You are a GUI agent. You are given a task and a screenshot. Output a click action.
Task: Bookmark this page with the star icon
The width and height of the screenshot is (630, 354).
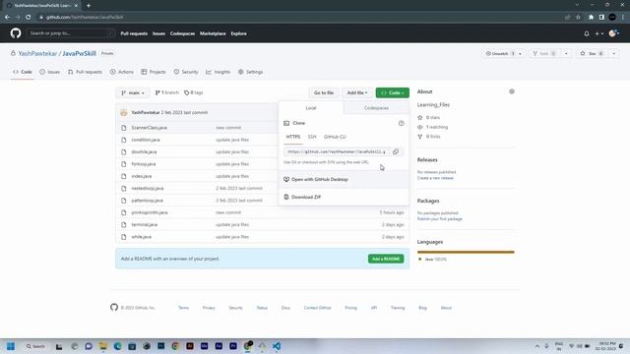[578, 18]
